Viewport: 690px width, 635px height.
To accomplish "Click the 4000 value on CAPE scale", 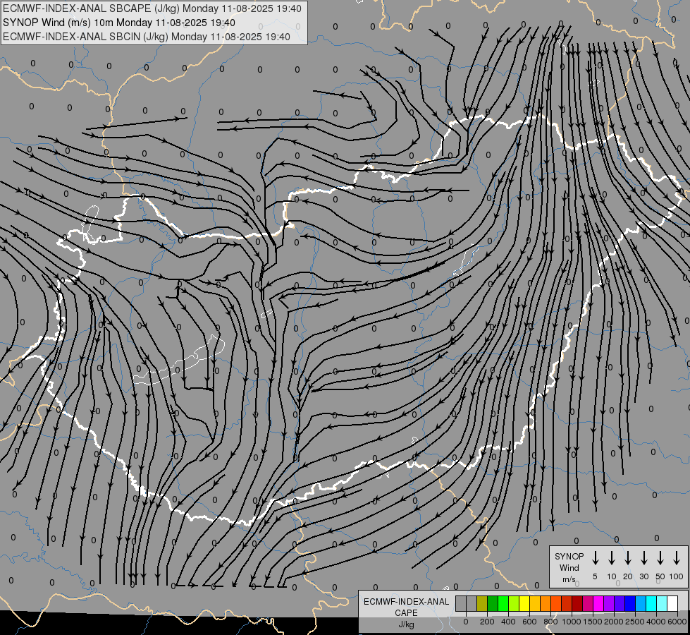I will 656,622.
